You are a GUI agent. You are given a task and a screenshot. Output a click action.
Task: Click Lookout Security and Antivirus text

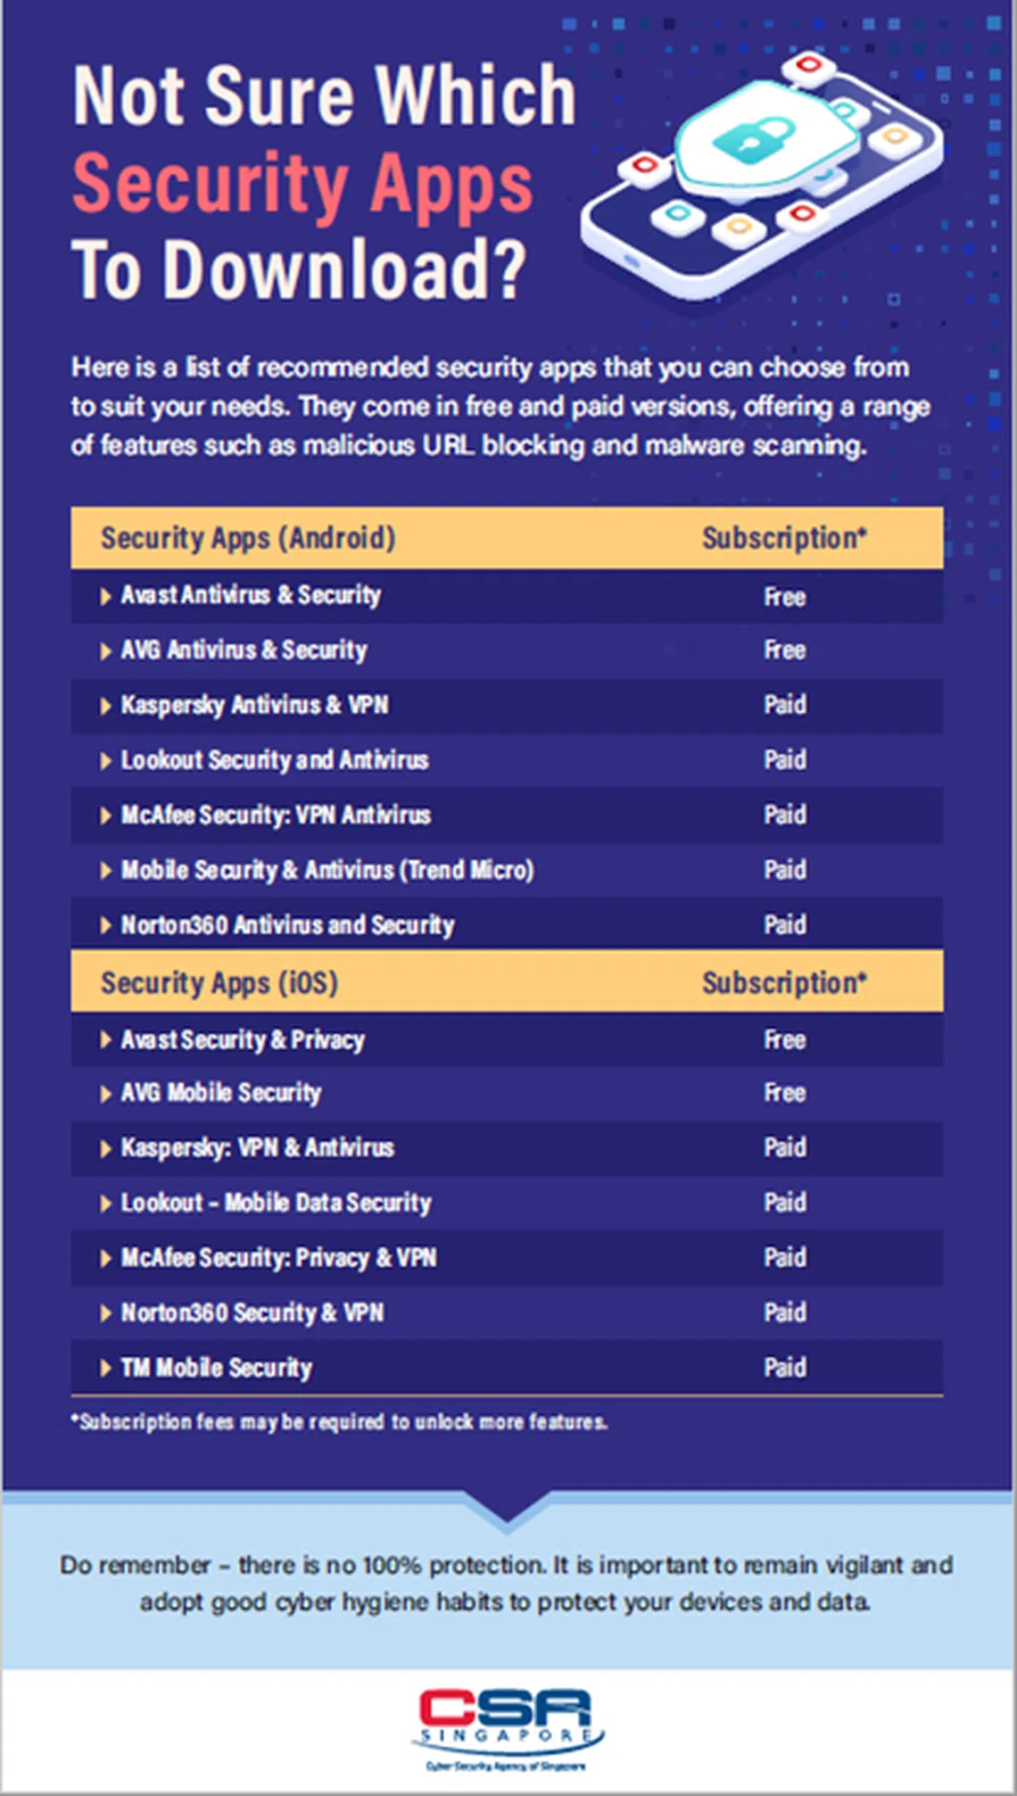tap(275, 760)
